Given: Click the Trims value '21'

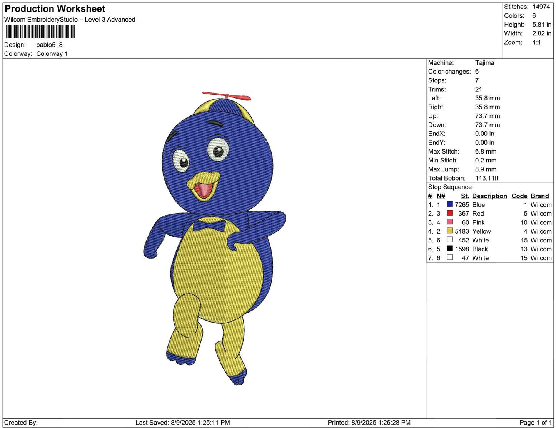Looking at the screenshot, I should tap(479, 89).
